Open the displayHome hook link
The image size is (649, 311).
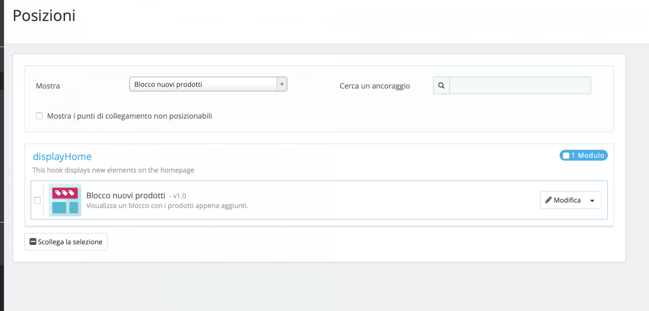click(62, 157)
